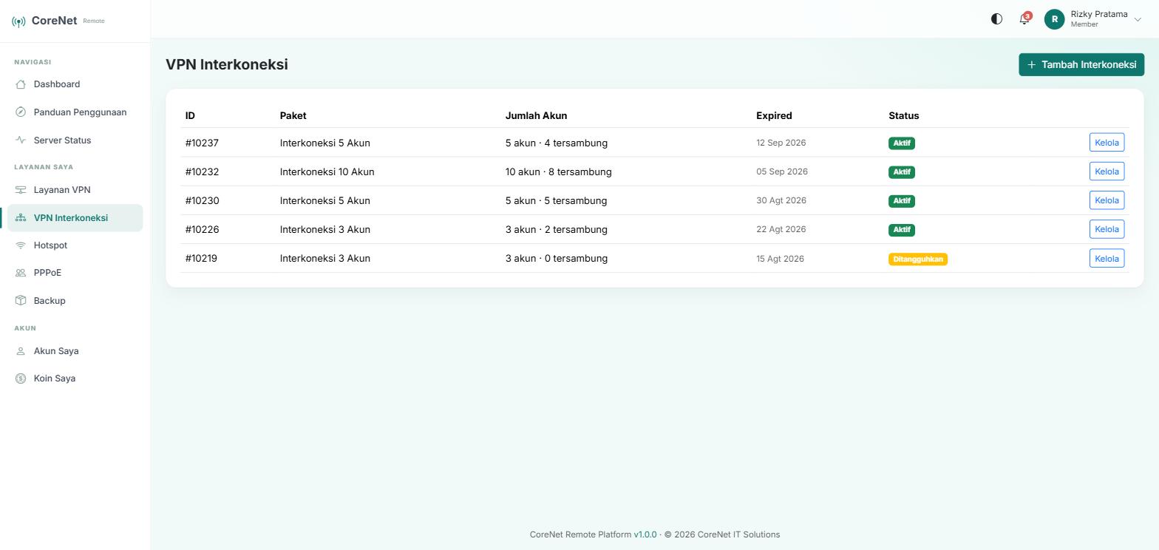Click '3 akun · 0 tersambung' cell
This screenshot has width=1159, height=550.
(556, 258)
